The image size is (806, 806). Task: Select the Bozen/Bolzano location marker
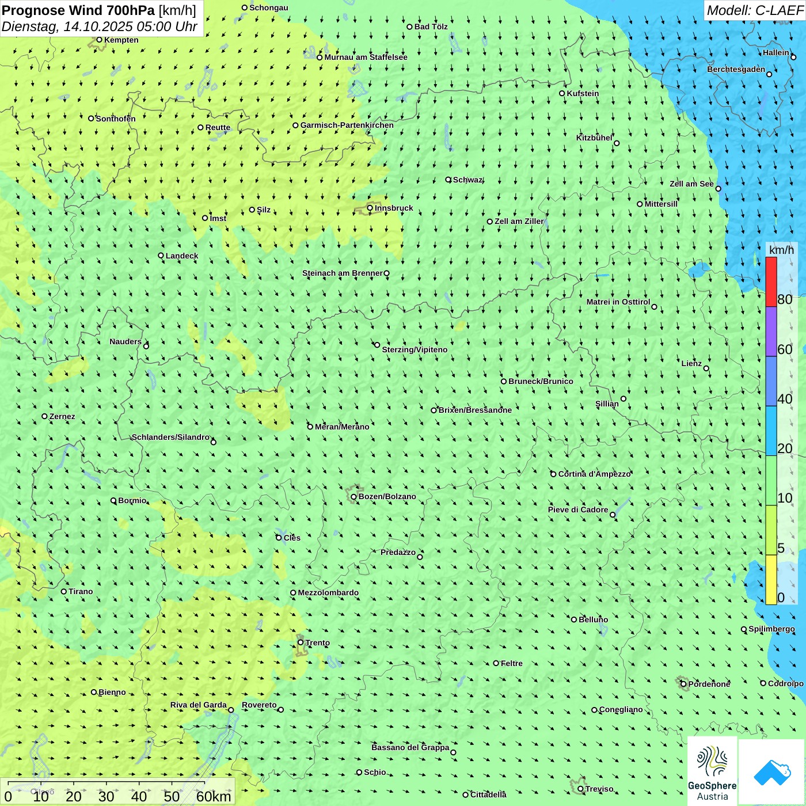pos(354,496)
